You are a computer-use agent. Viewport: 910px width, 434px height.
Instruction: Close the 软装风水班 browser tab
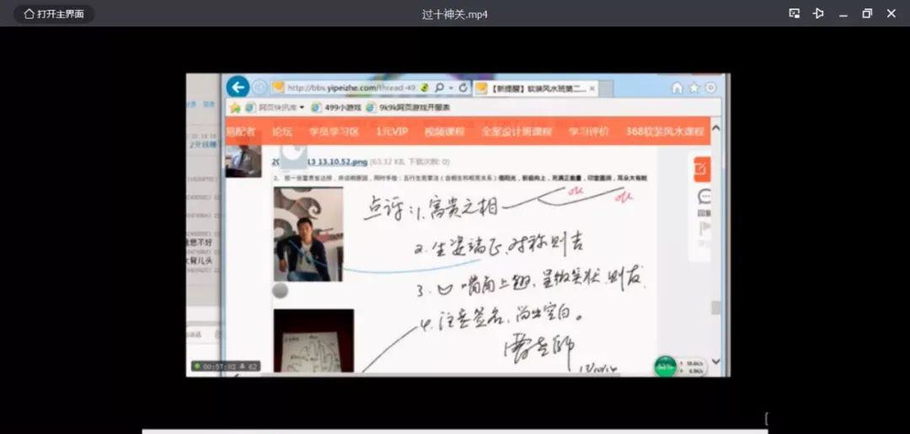(592, 88)
